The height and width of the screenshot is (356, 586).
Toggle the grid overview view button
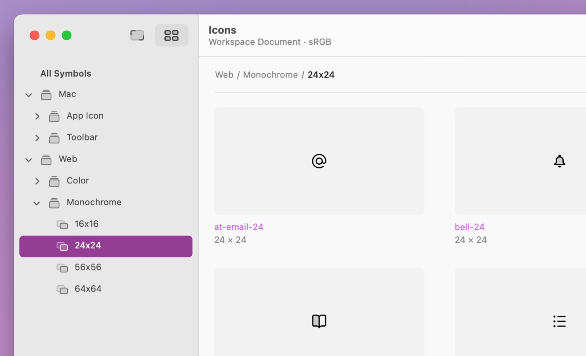coord(171,36)
